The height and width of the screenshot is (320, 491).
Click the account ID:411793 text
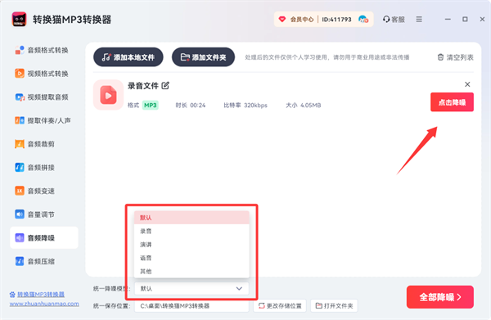coord(336,20)
